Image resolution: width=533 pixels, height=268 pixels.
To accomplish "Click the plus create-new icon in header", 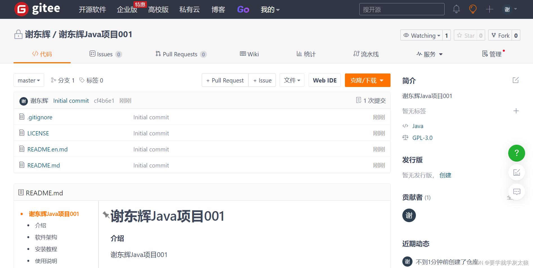I will (x=490, y=9).
